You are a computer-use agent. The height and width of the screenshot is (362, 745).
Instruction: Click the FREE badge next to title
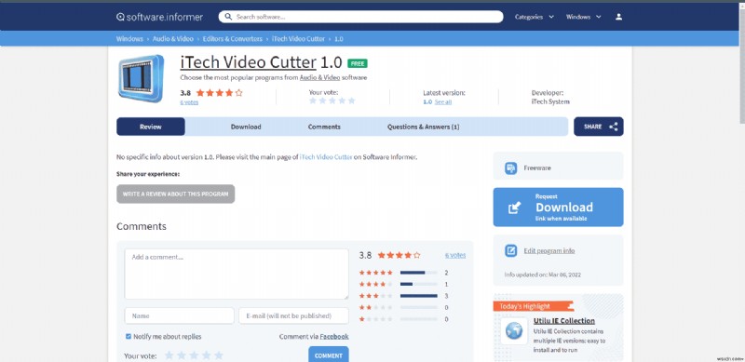358,63
